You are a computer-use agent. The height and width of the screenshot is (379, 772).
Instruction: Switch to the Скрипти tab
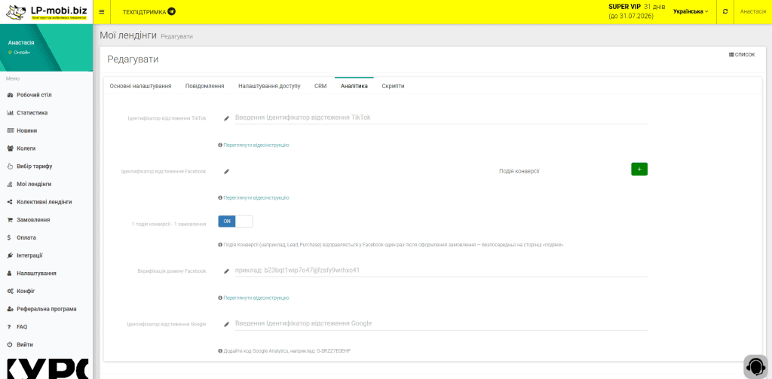[x=393, y=86]
